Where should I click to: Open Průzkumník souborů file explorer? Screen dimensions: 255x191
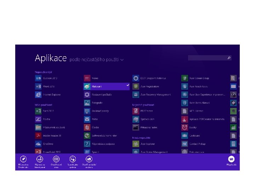[x=38, y=127]
